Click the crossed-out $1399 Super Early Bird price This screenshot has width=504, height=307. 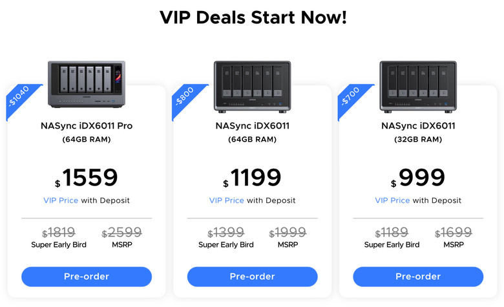(x=226, y=233)
